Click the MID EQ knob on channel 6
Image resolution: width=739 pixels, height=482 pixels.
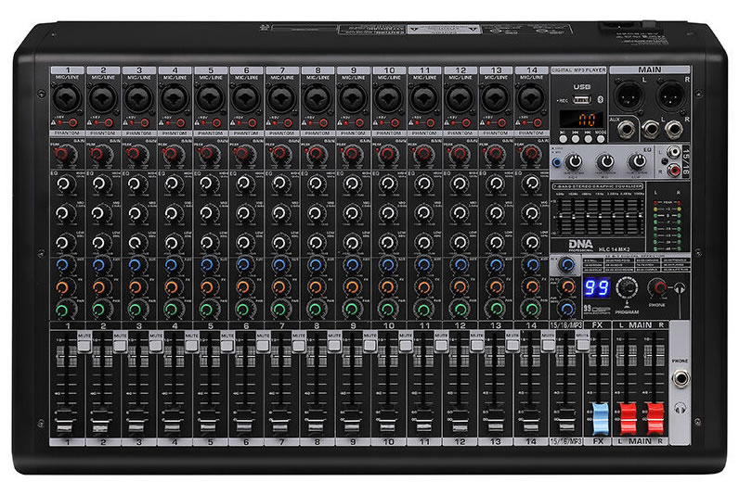[243, 213]
